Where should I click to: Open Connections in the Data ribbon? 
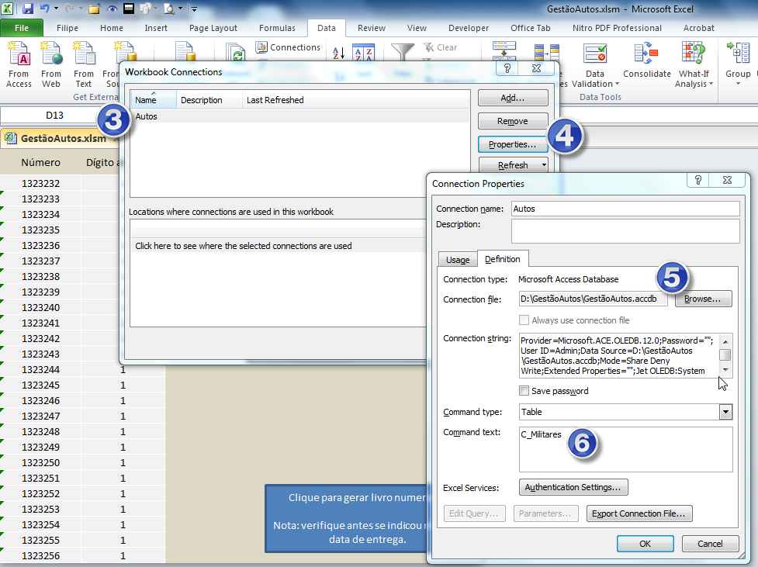click(288, 47)
